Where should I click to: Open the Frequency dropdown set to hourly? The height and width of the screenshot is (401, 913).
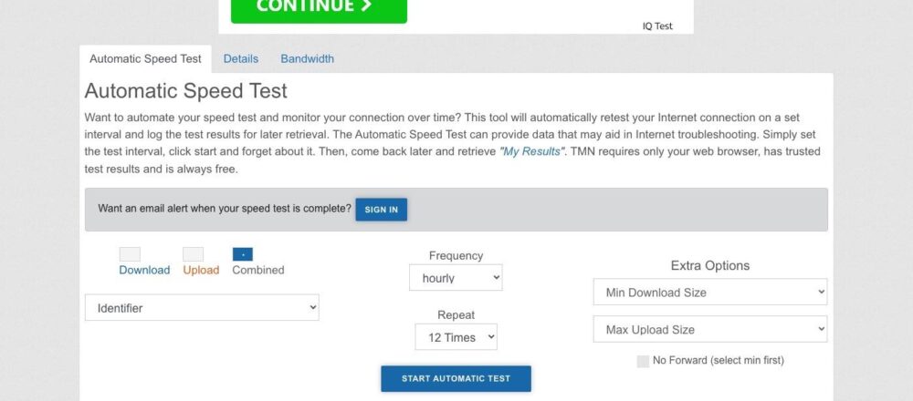[456, 278]
